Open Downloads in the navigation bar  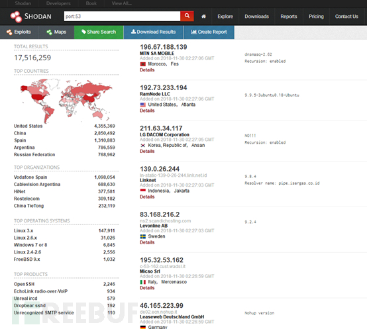click(256, 17)
